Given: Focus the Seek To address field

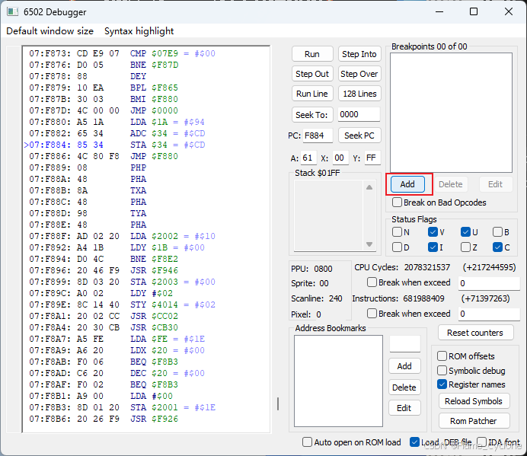Looking at the screenshot, I should pyautogui.click(x=359, y=115).
